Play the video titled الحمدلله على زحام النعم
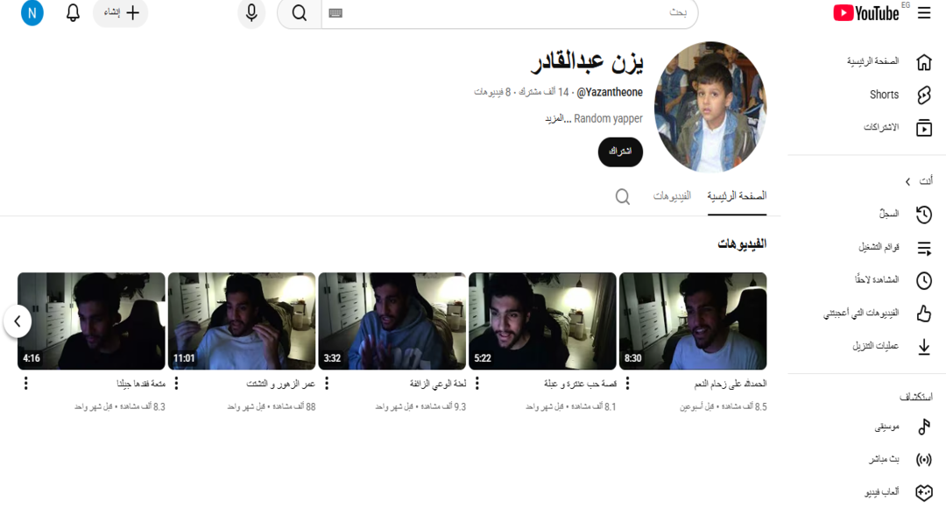This screenshot has height=508, width=946. [693, 321]
